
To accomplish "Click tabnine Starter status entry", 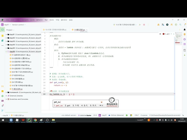I will tap(85, 115).
